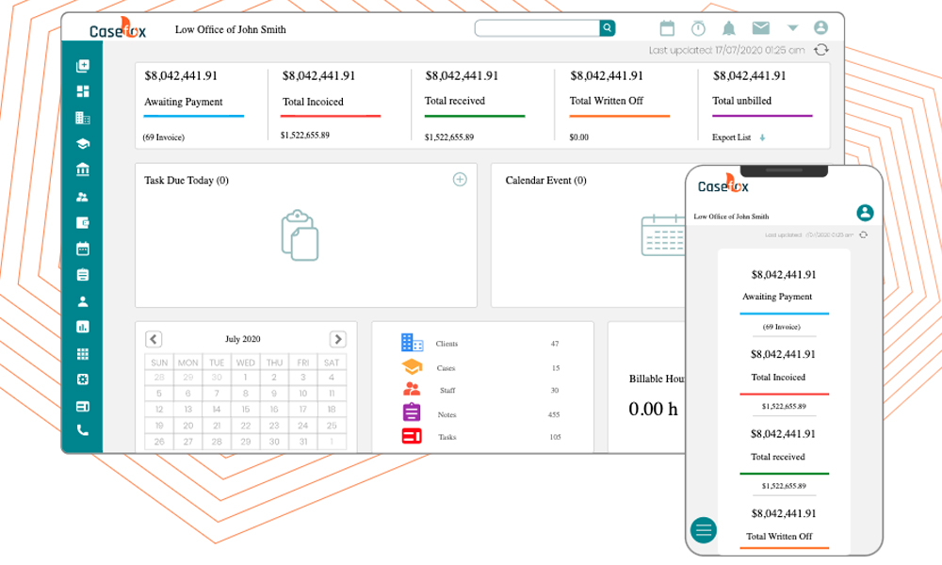This screenshot has height=565, width=942.
Task: Refresh the desktop dashboard using the sync icon
Action: tap(821, 50)
